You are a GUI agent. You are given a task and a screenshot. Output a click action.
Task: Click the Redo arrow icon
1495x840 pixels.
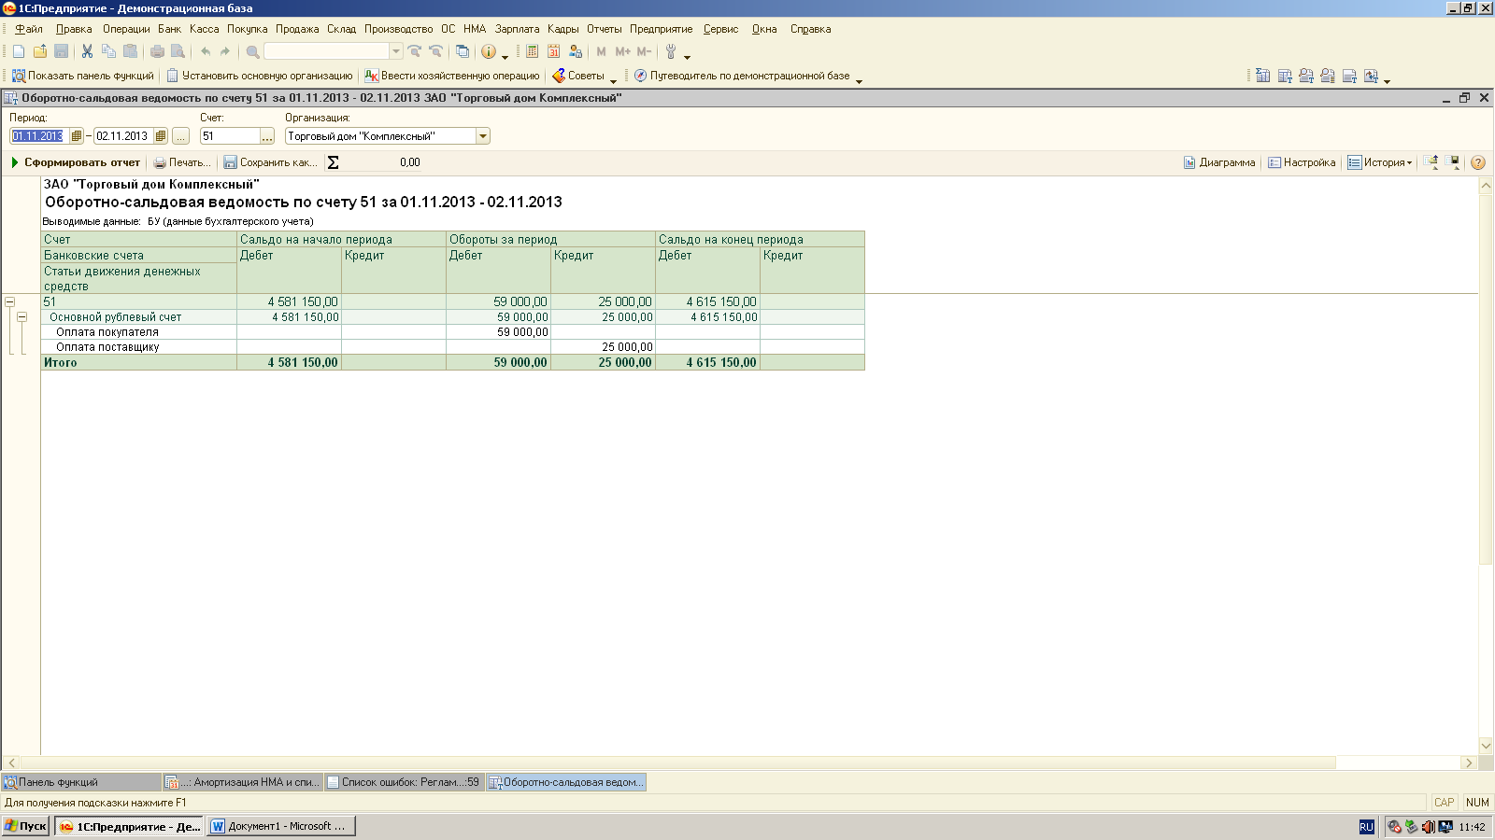[225, 51]
